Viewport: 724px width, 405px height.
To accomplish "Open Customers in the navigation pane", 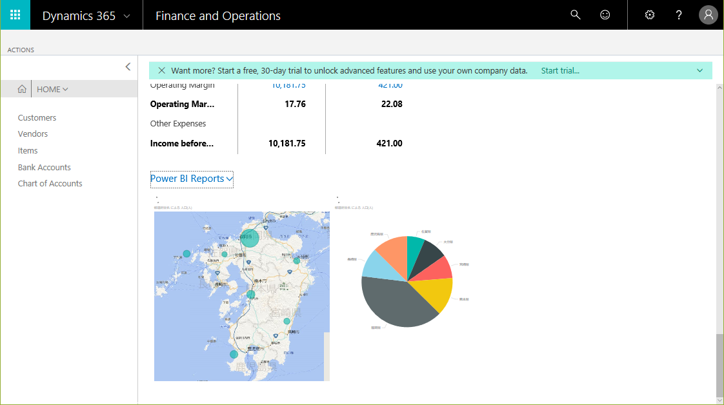I will click(37, 117).
